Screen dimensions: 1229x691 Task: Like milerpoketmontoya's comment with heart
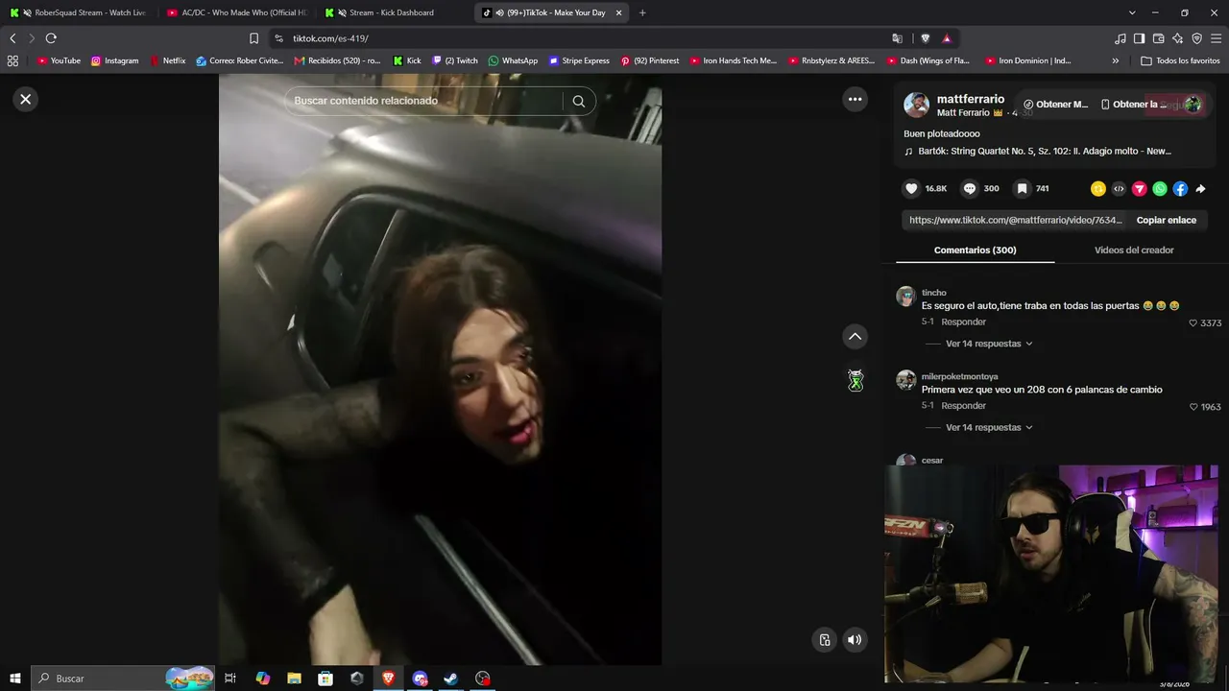point(1193,407)
